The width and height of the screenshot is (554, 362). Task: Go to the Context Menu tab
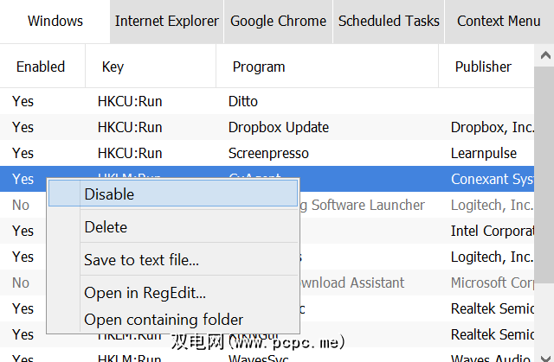[499, 22]
